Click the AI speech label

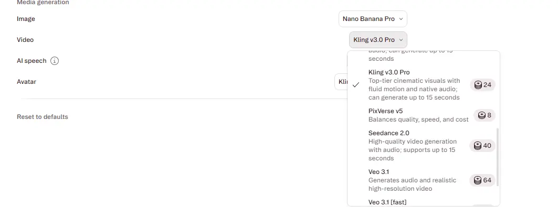coord(31,61)
